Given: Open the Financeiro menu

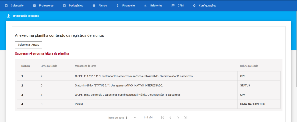Looking at the screenshot, I should tap(128, 6).
